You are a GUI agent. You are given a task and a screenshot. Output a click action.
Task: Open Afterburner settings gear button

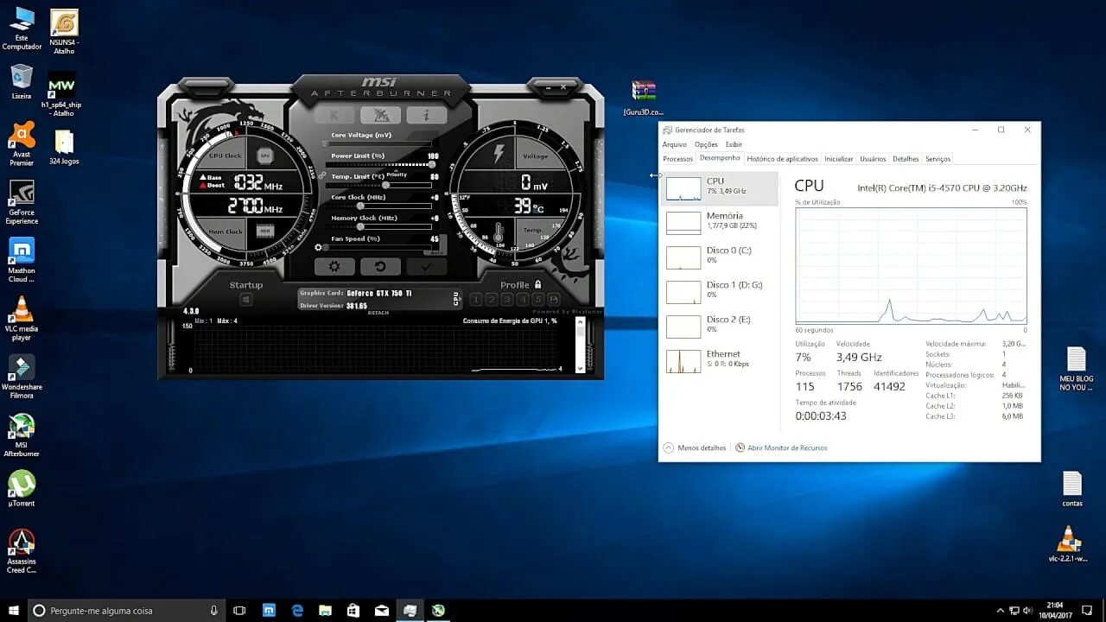pos(334,267)
